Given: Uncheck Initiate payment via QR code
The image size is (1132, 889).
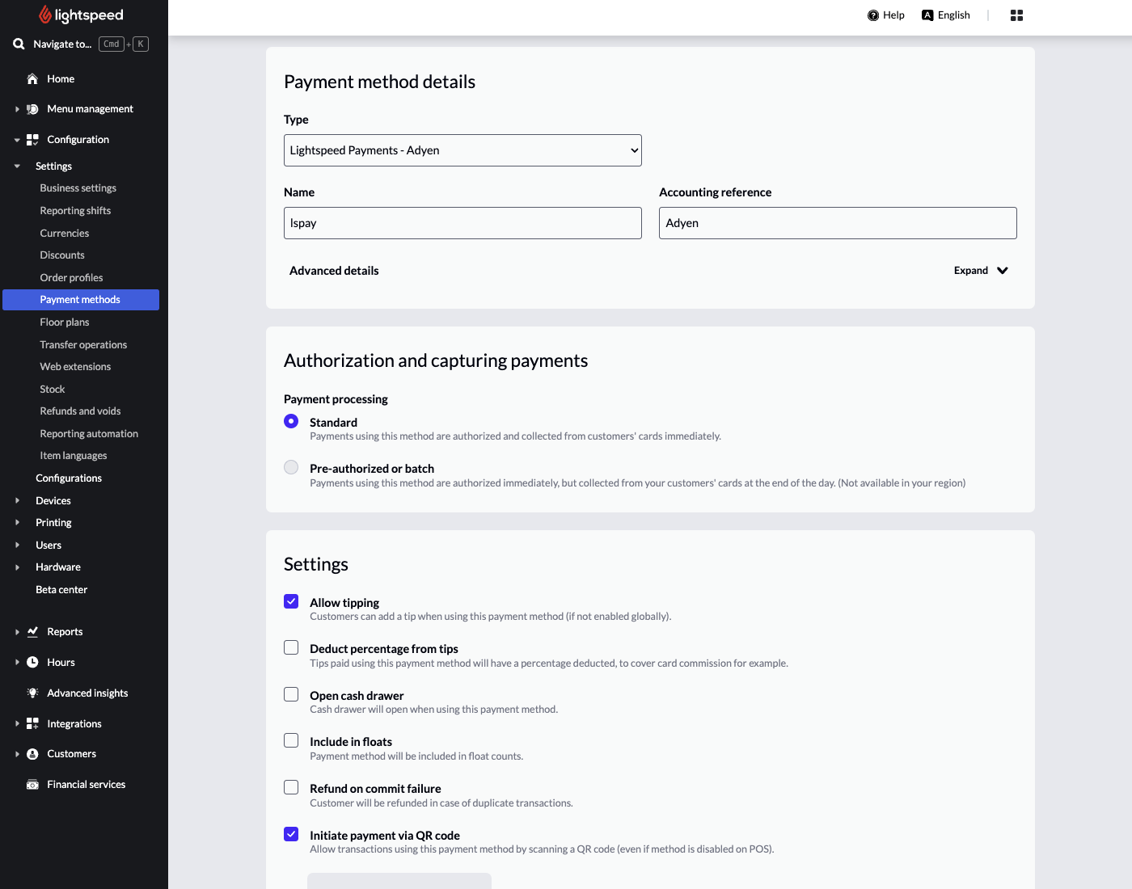Looking at the screenshot, I should click(x=291, y=834).
